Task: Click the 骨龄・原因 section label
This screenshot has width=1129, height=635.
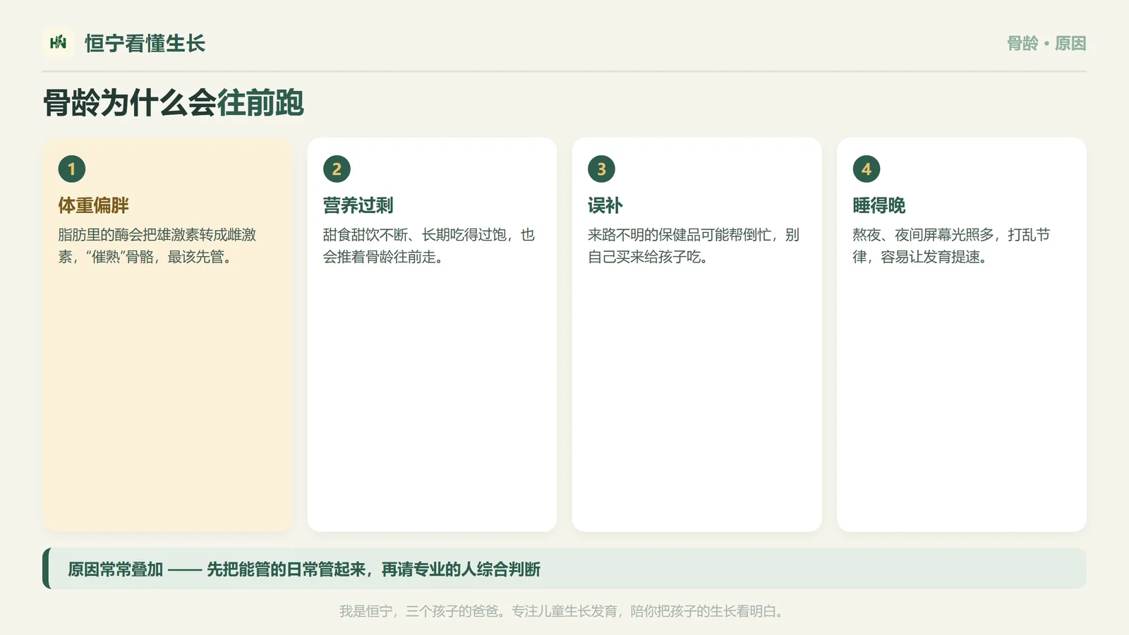Action: [x=1046, y=44]
